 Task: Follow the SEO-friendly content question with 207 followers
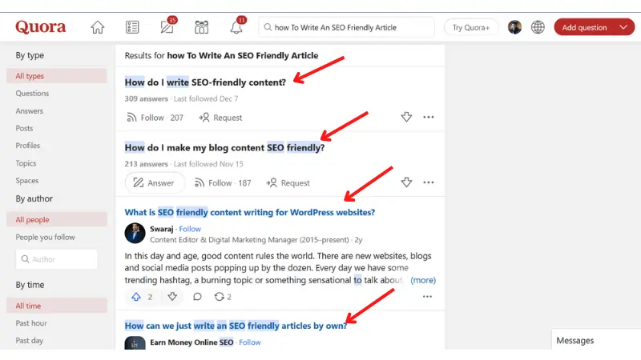155,118
